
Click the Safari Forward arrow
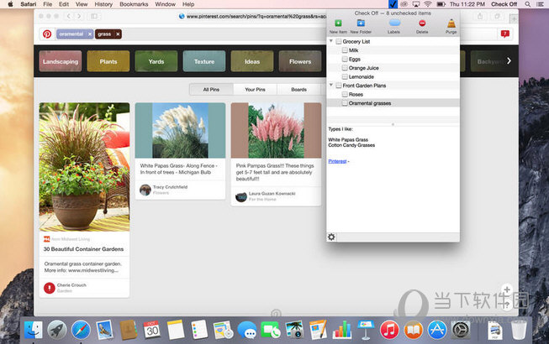coord(79,16)
